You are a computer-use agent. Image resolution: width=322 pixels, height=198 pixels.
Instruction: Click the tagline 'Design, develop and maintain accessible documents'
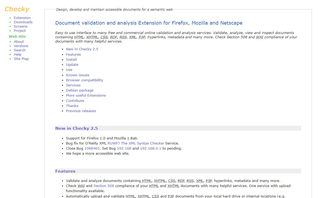pos(114,10)
